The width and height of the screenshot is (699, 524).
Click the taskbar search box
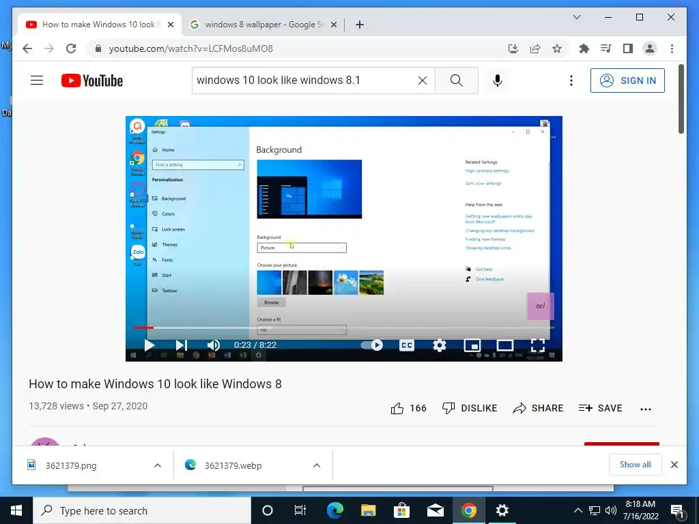click(x=142, y=510)
